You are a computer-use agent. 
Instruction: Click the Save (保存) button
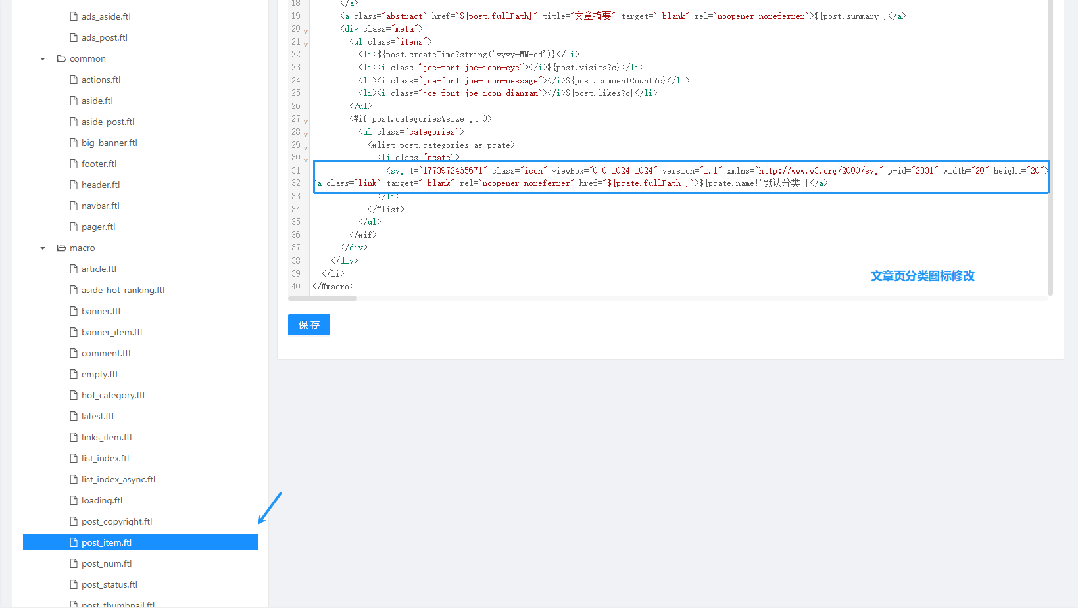(308, 325)
